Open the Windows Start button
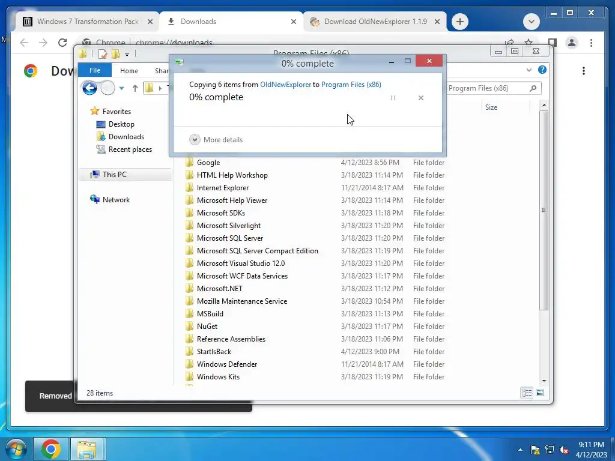615x461 pixels. 15,449
